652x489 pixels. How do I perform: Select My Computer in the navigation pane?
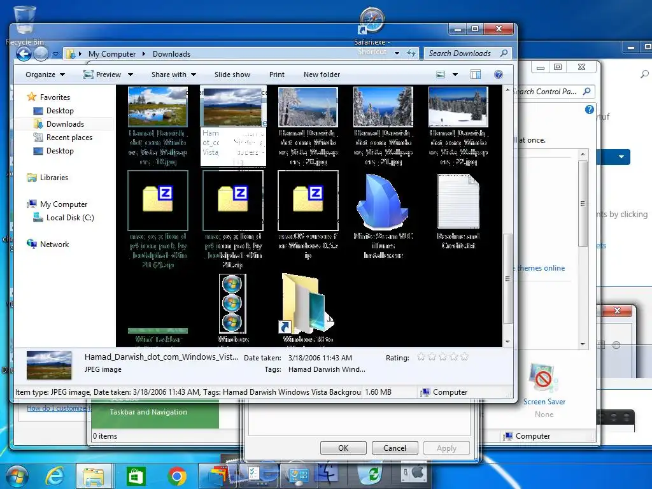pos(57,204)
